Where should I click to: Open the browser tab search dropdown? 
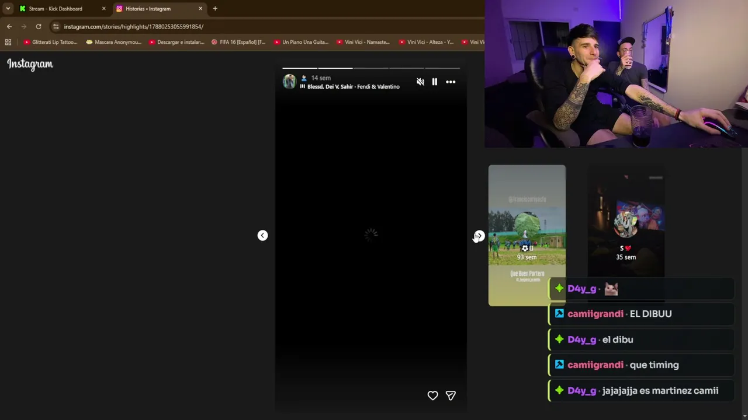click(8, 9)
